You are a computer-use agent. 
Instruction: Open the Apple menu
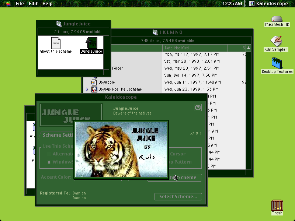pos(8,4)
